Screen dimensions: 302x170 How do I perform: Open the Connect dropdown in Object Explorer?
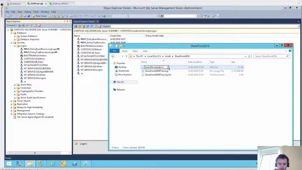click(x=11, y=25)
